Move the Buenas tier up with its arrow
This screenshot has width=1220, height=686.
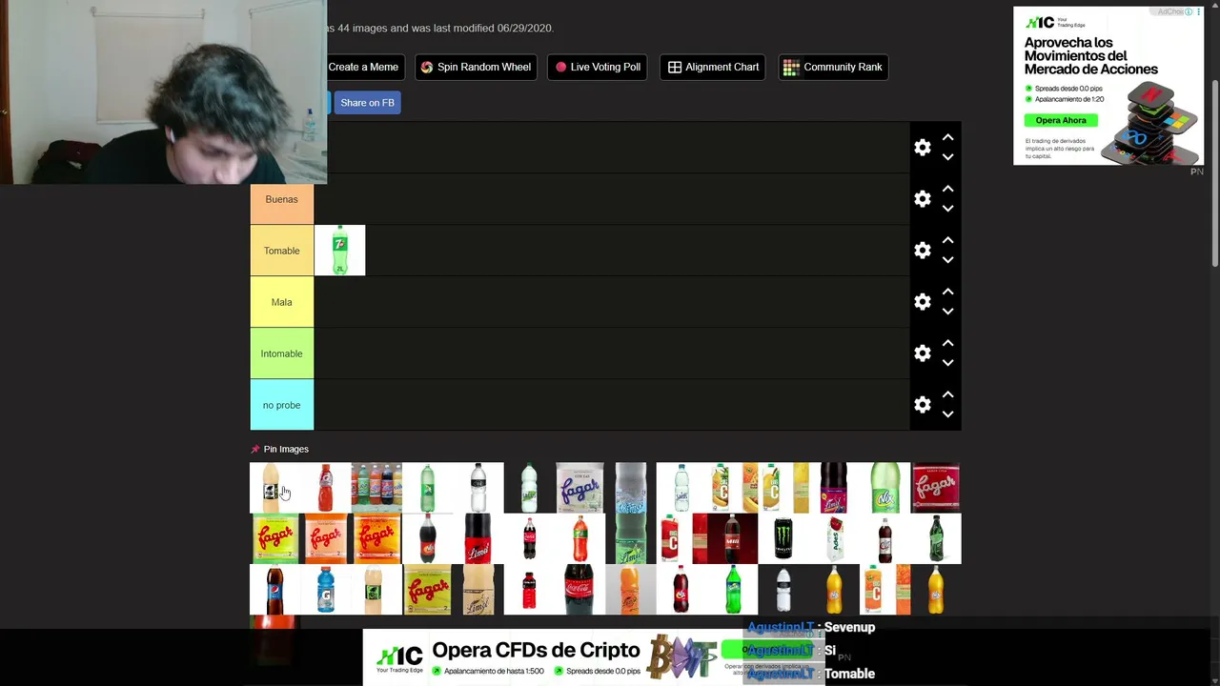pyautogui.click(x=947, y=189)
